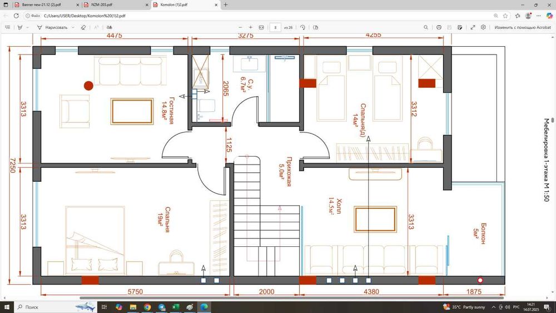The height and width of the screenshot is (313, 556).
Task: Rotate the PDF page
Action: [303, 27]
